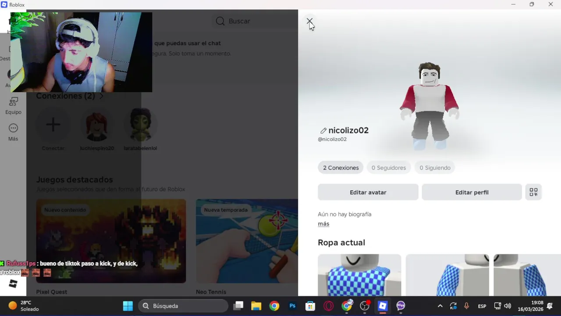The height and width of the screenshot is (316, 561).
Task: Click the sync tray icon
Action: (x=453, y=306)
